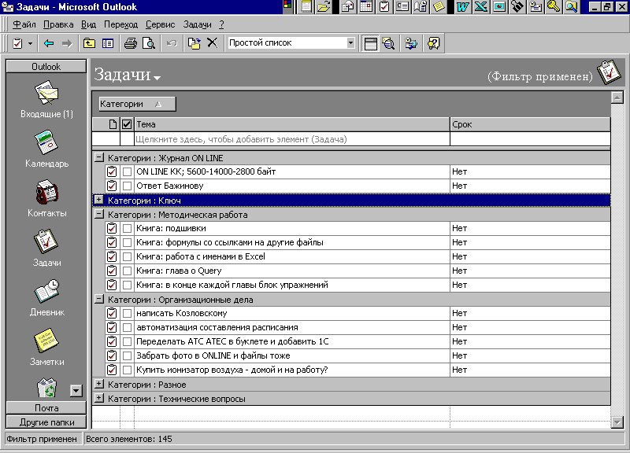The image size is (630, 453).
Task: Open Задачи in the Outlook bar
Action: (x=46, y=248)
